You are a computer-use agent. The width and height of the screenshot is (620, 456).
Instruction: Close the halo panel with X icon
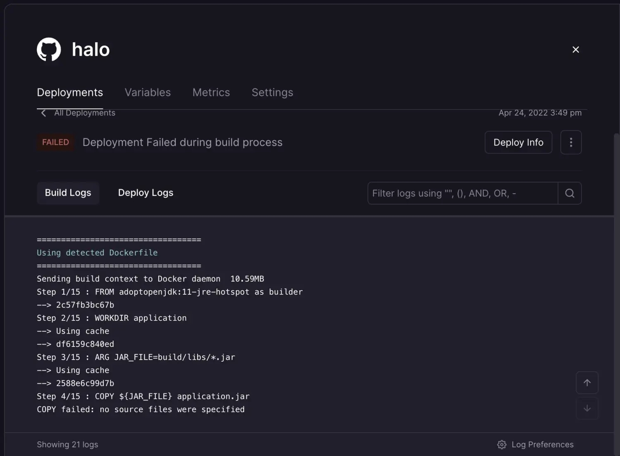(x=575, y=50)
